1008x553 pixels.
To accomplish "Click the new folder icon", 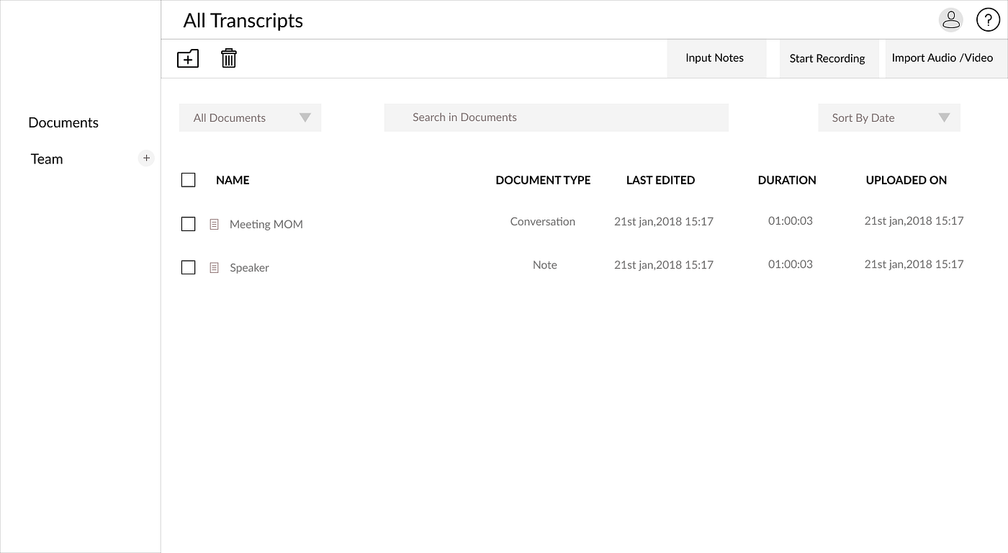I will [188, 58].
